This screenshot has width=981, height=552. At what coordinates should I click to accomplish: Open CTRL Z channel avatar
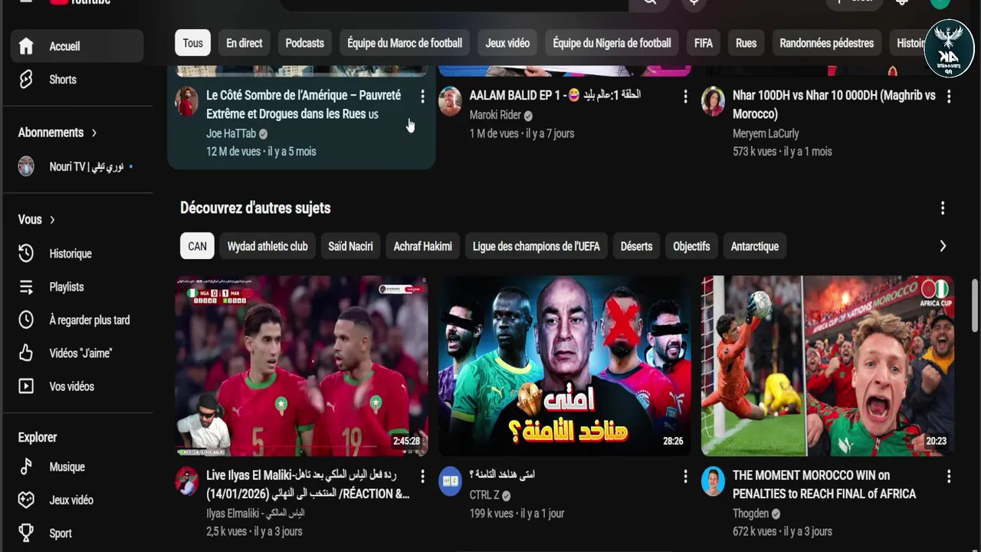450,481
